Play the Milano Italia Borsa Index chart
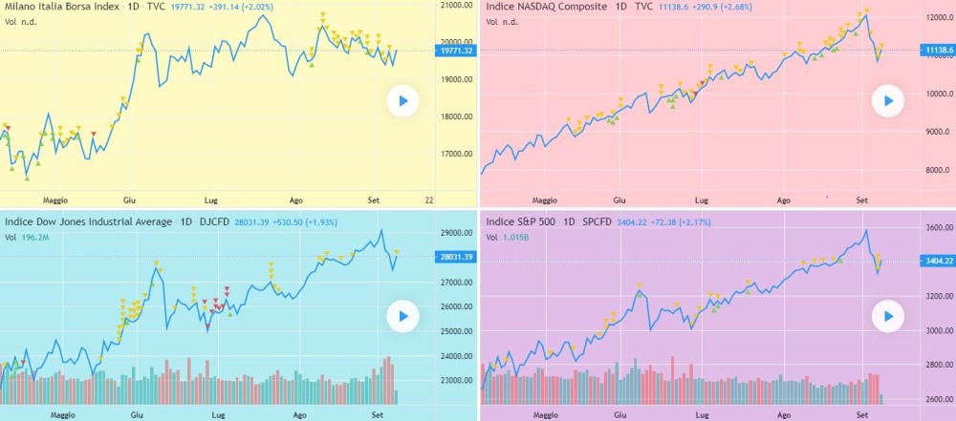This screenshot has height=421, width=956. click(x=402, y=100)
